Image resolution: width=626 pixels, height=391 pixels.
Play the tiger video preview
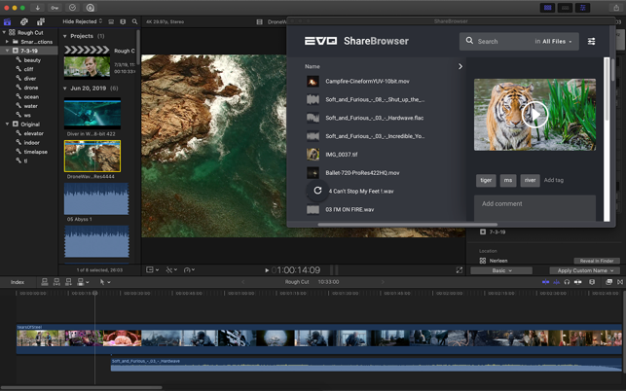pos(534,115)
